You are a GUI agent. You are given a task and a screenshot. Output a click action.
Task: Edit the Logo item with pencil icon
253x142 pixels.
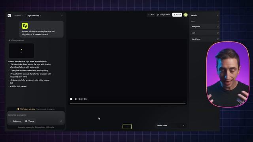point(218,33)
